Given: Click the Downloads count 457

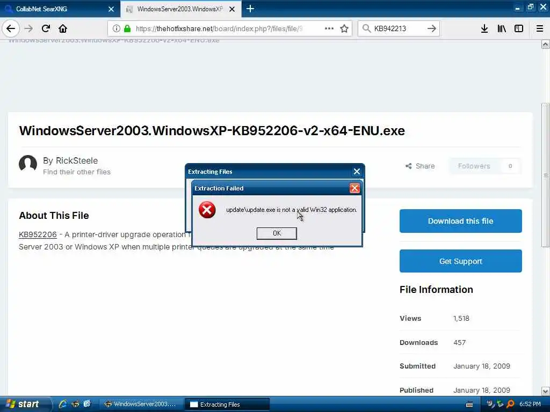Looking at the screenshot, I should point(460,342).
